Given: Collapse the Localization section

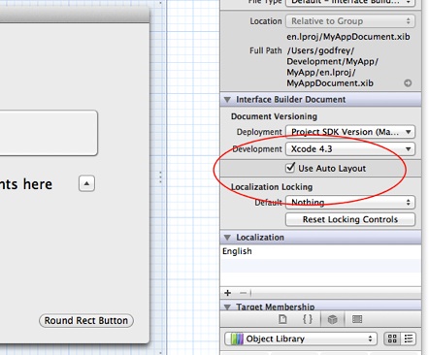Looking at the screenshot, I should click(x=227, y=238).
